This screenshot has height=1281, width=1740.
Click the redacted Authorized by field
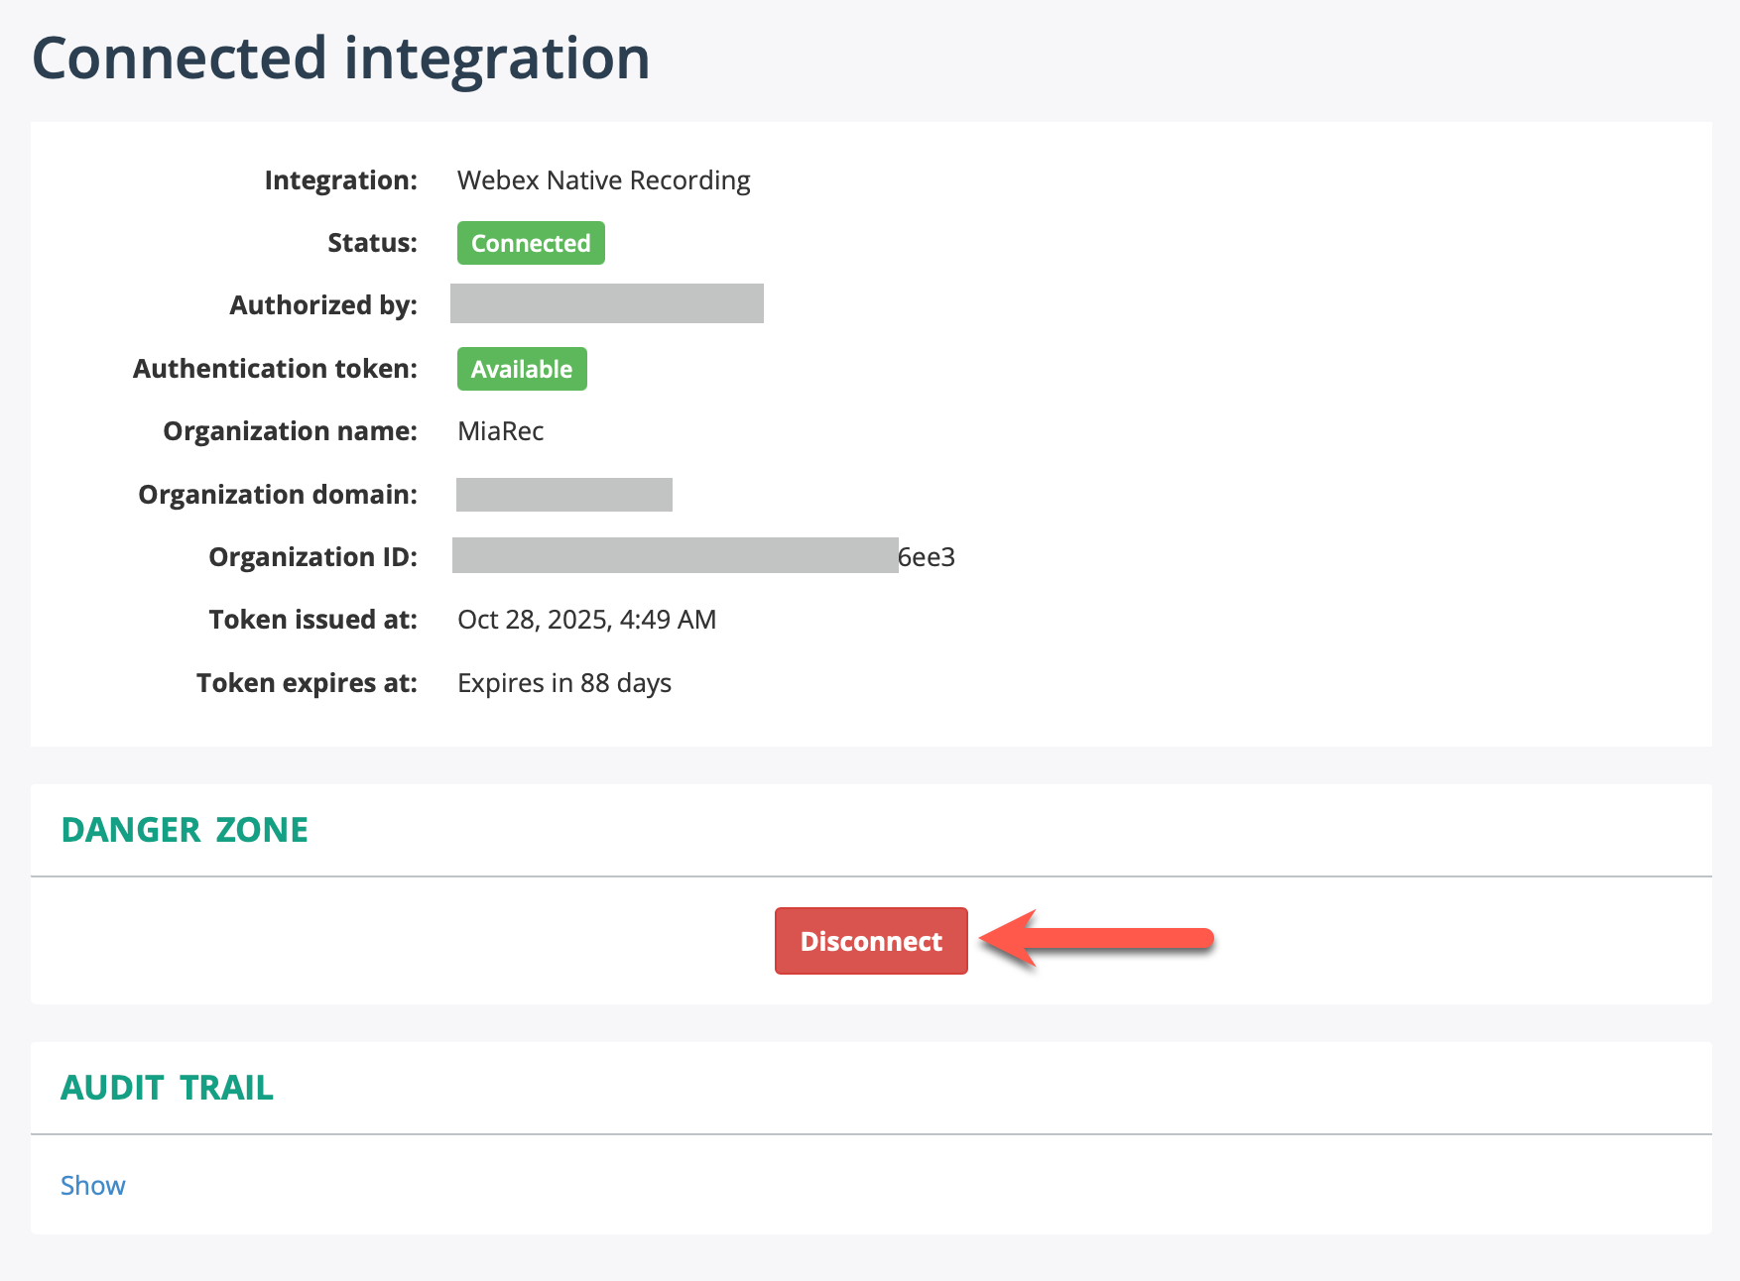click(607, 303)
